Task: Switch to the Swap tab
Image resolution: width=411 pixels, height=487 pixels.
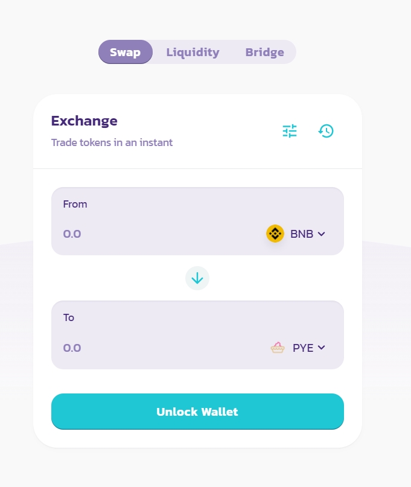Action: tap(126, 52)
